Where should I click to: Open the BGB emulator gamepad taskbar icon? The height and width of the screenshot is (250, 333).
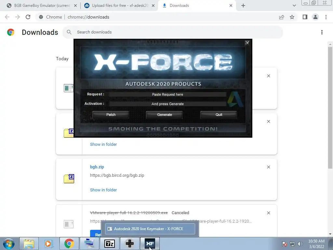pyautogui.click(x=130, y=243)
